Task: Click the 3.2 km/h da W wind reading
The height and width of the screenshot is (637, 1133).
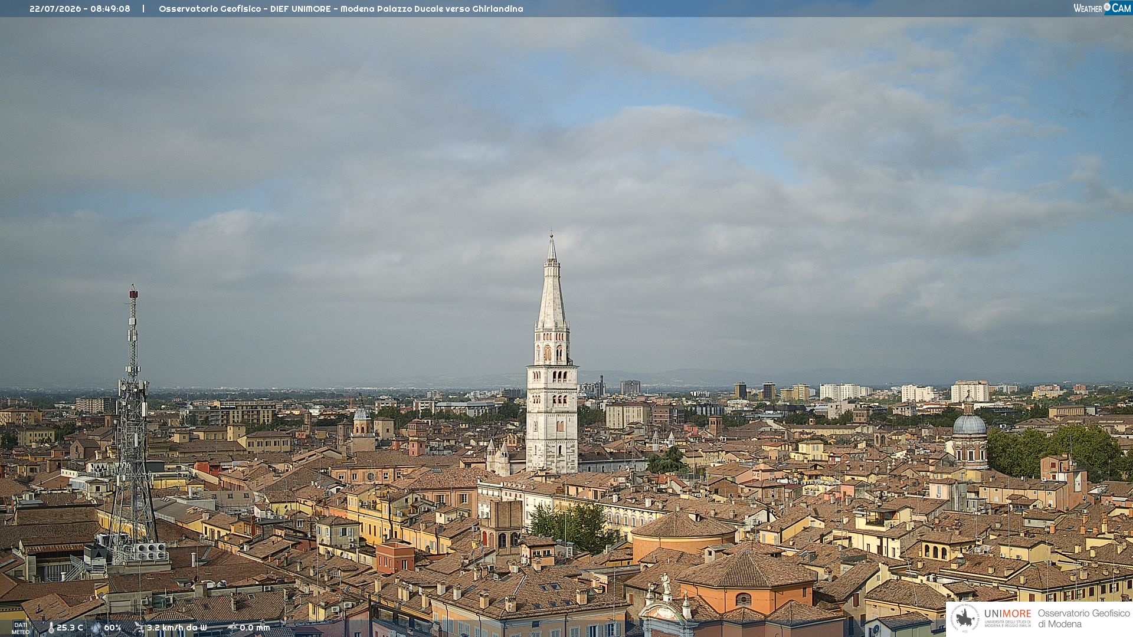Action: (x=176, y=628)
